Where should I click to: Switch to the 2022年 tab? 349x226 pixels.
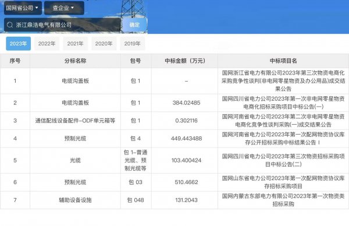pyautogui.click(x=47, y=44)
